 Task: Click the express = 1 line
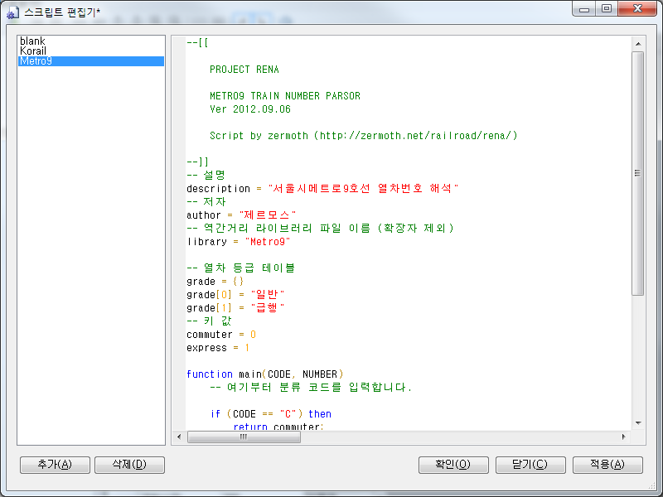click(218, 348)
